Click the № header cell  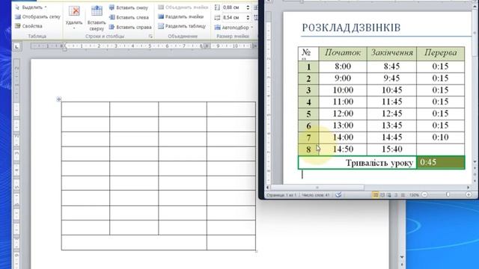pyautogui.click(x=308, y=54)
